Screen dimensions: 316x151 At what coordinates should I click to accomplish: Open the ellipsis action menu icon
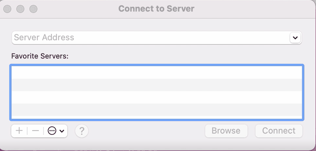(52, 131)
